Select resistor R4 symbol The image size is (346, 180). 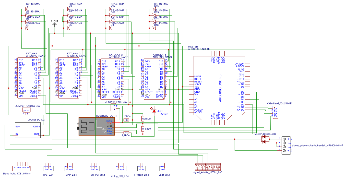click(x=126, y=133)
